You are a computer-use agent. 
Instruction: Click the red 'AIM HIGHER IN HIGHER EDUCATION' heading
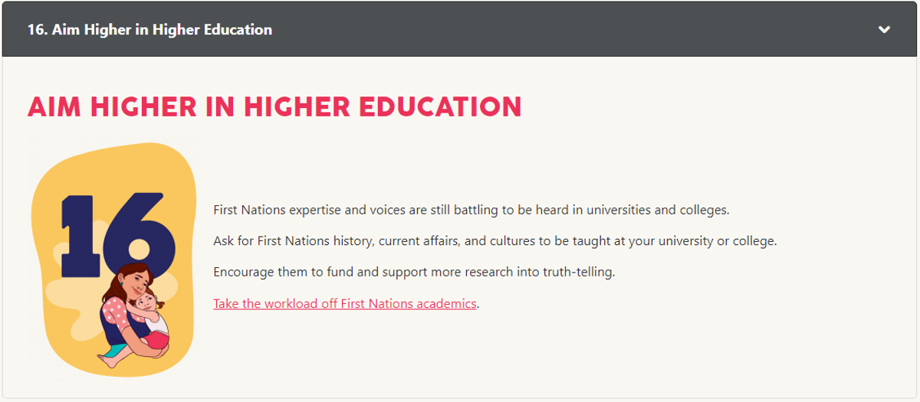274,106
